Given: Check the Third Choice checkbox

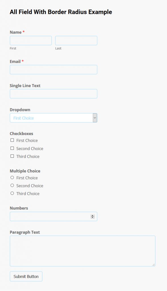Looking at the screenshot, I should tap(12, 156).
